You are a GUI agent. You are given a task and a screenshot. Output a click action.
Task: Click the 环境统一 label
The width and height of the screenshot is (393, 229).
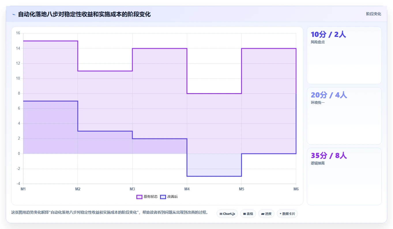(x=318, y=103)
